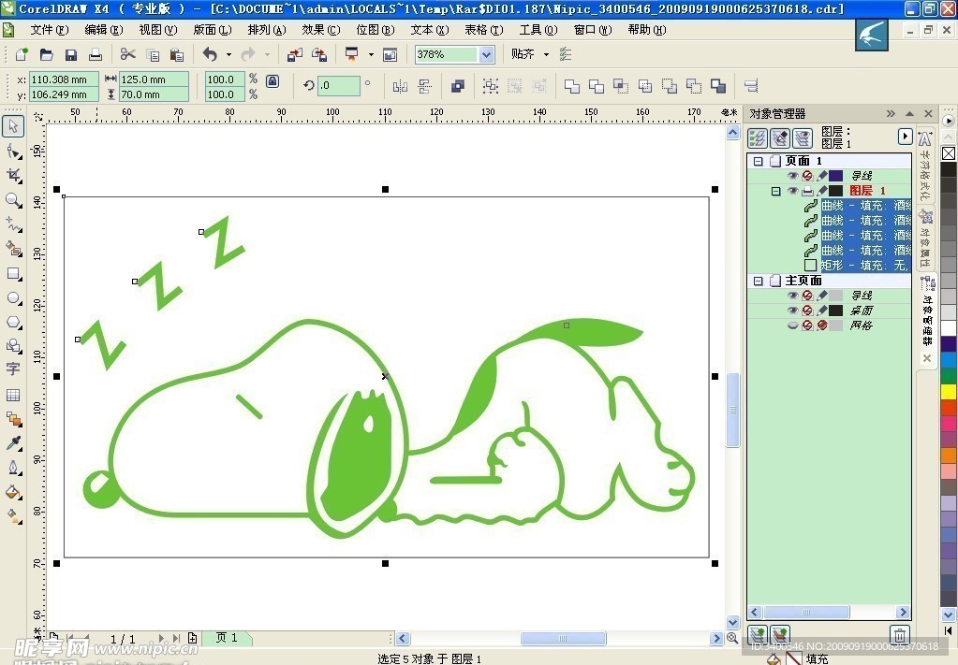Open the 位图 menu

(376, 30)
